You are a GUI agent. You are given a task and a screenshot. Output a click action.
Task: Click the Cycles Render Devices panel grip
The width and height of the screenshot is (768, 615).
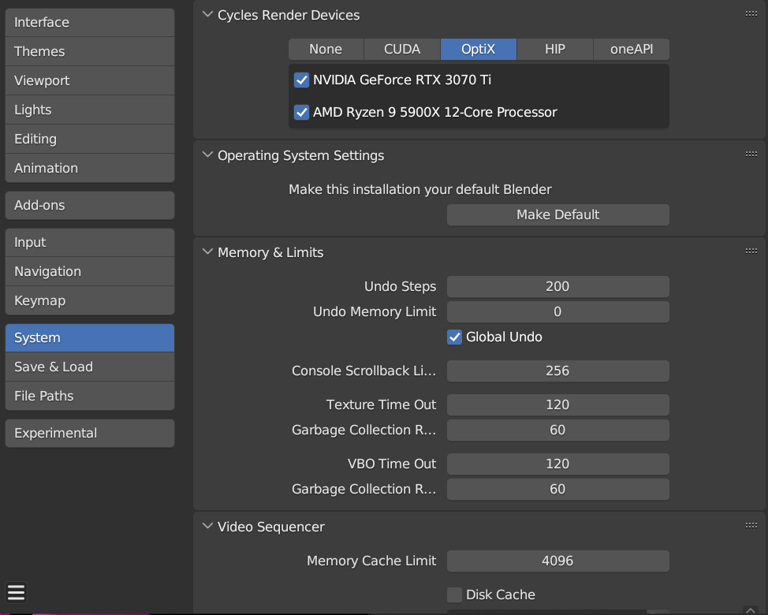751,14
